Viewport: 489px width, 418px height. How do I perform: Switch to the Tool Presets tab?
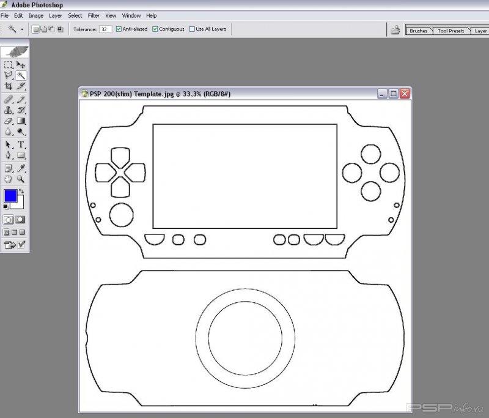450,31
